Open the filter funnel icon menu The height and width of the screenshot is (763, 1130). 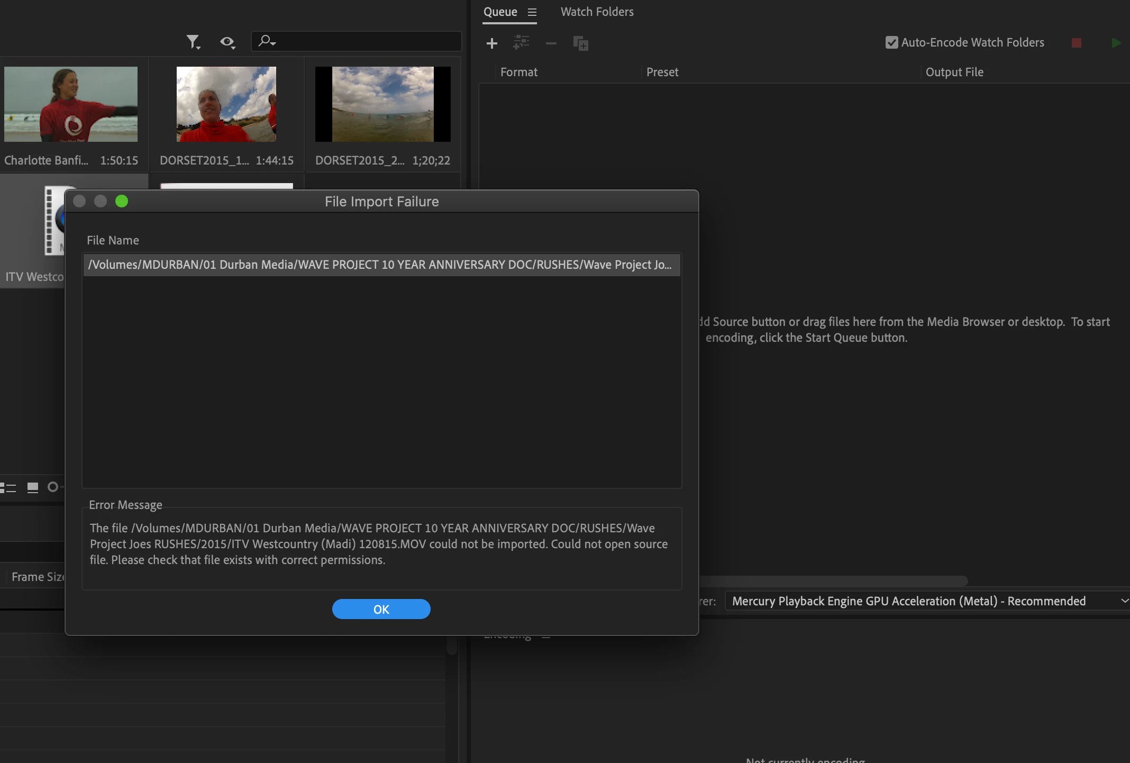pyautogui.click(x=193, y=41)
